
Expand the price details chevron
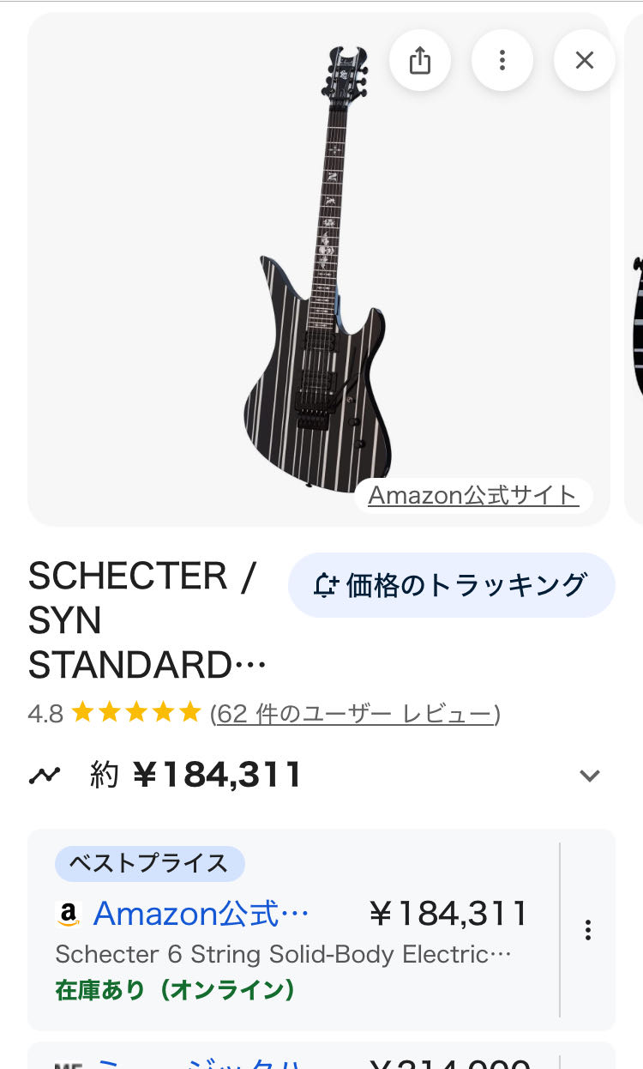[x=589, y=776]
